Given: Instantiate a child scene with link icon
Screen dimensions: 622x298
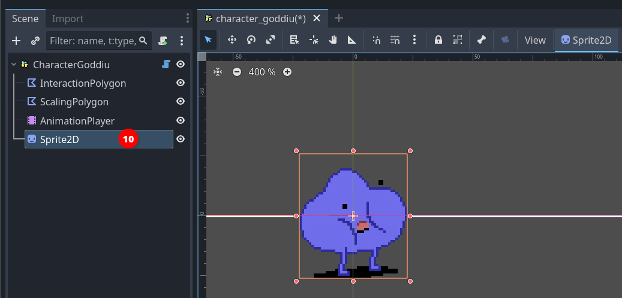Looking at the screenshot, I should coord(35,40).
